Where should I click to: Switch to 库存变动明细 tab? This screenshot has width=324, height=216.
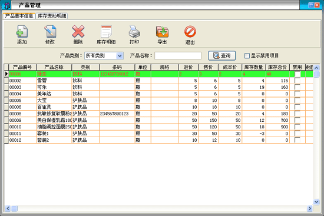52,16
